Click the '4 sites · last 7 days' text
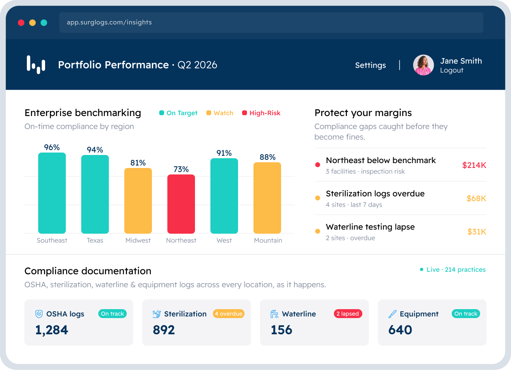Screen dimensions: 511x370 point(354,205)
